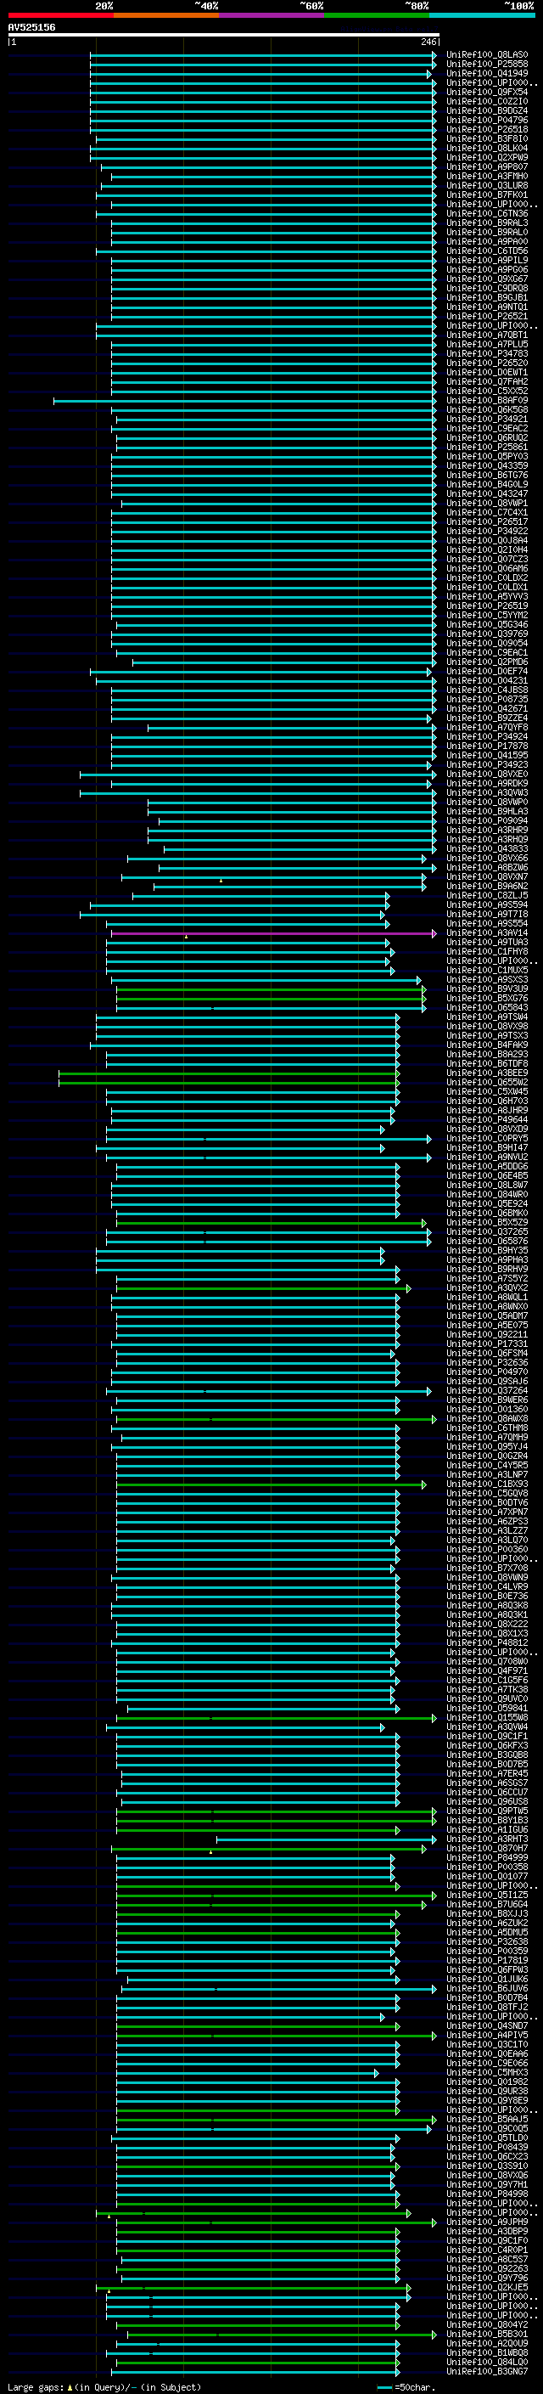Image resolution: width=543 pixels, height=2394 pixels.
Task: Click hit label UniRef100_B4FAK9
Action: [486, 1045]
